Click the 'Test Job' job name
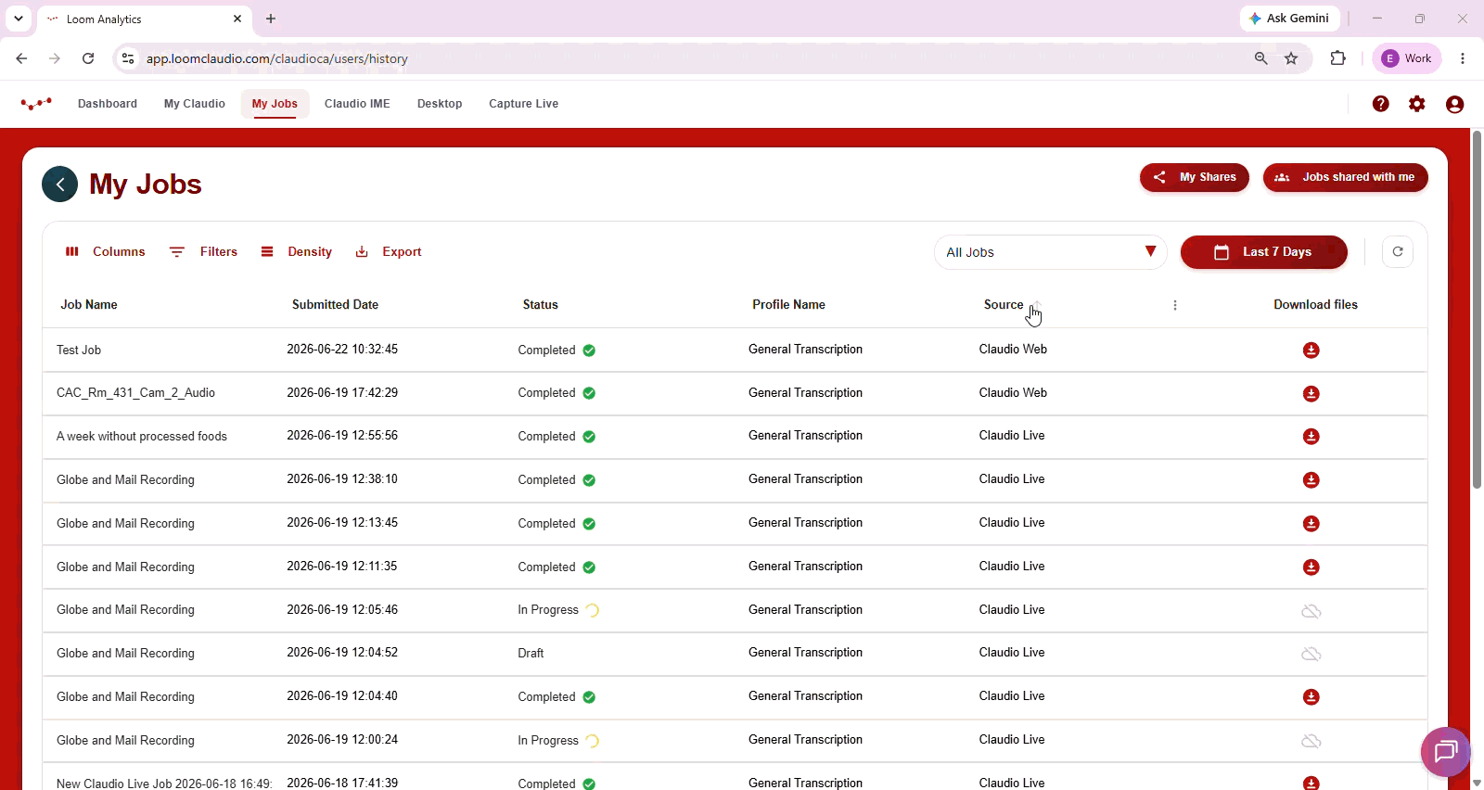This screenshot has width=1484, height=790. 79,350
